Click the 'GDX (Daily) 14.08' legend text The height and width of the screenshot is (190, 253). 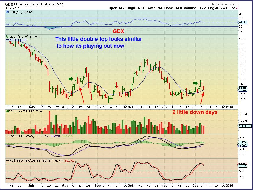pos(24,36)
